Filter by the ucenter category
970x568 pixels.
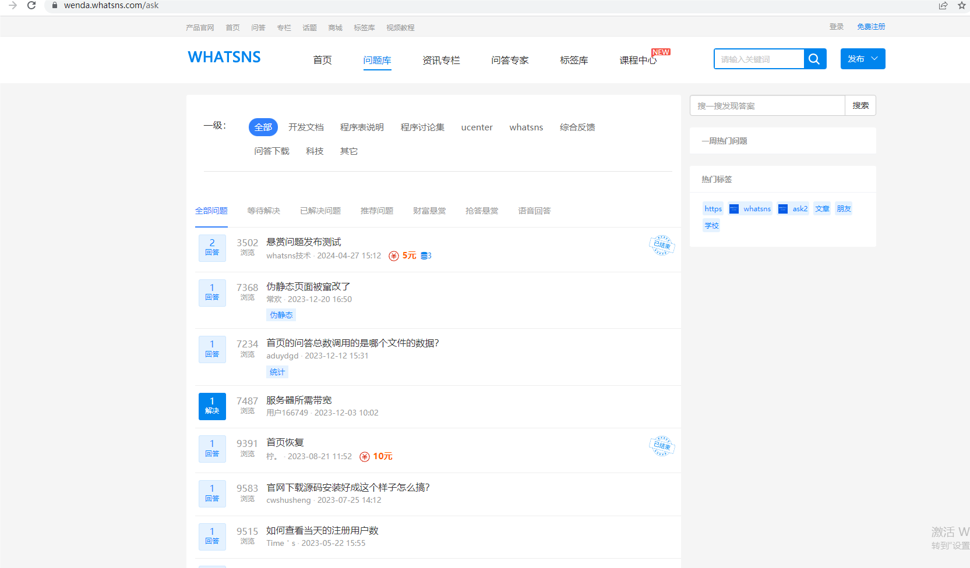(477, 127)
